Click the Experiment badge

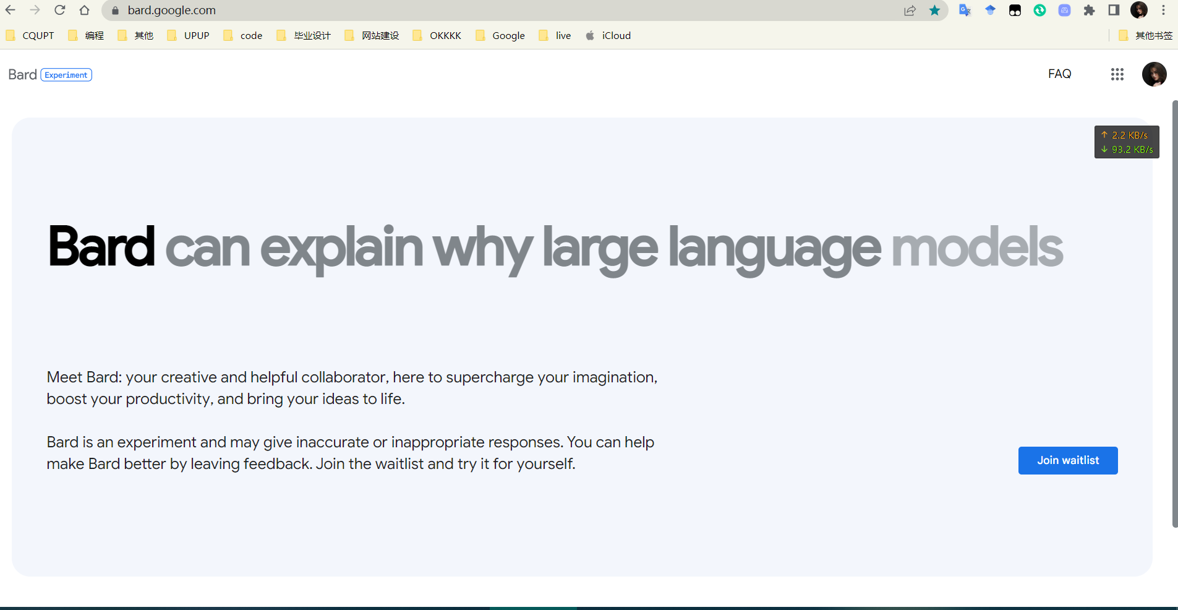(x=66, y=75)
